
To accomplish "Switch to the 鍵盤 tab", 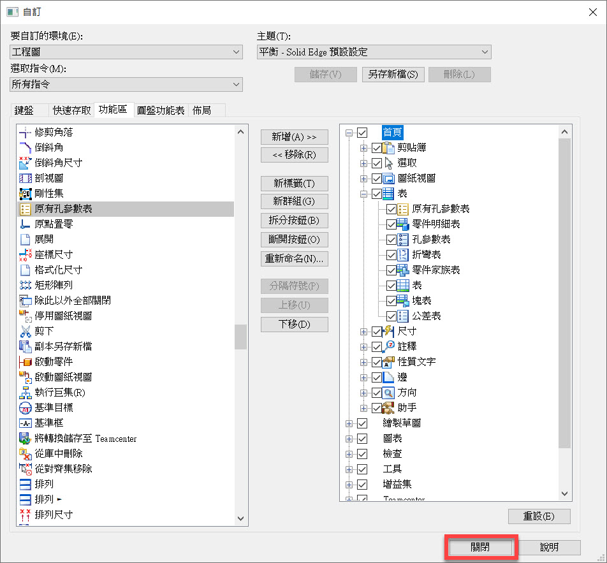I will click(x=24, y=110).
